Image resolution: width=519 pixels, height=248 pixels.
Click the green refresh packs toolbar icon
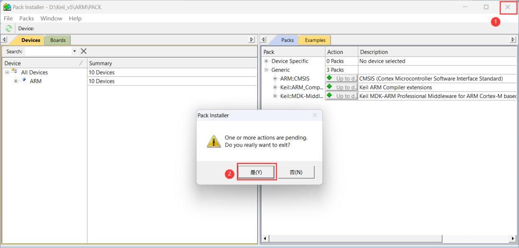[9, 28]
